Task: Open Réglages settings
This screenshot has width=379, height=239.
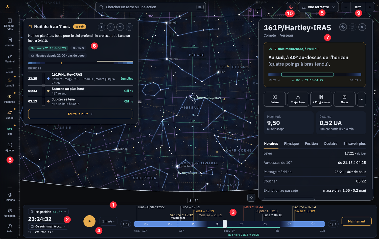Action: pyautogui.click(x=10, y=213)
